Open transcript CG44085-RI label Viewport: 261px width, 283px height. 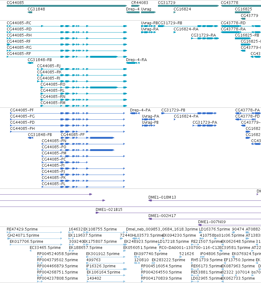(x=48, y=78)
